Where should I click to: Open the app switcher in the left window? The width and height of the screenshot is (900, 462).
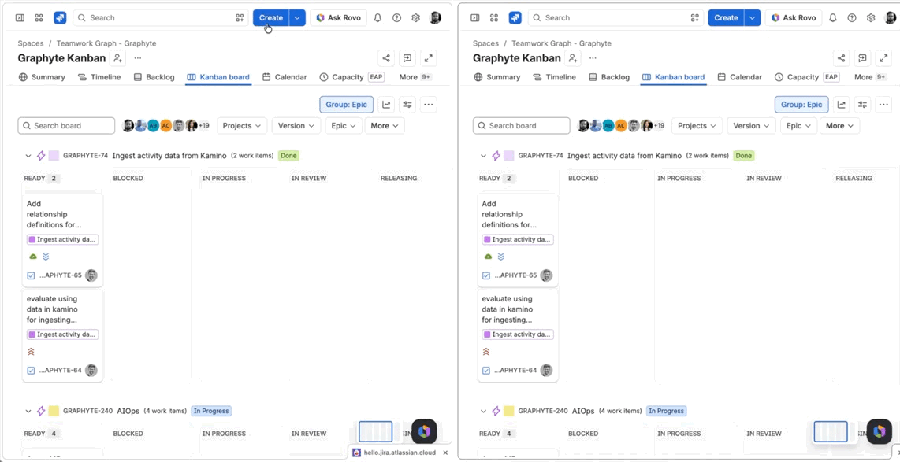[39, 18]
